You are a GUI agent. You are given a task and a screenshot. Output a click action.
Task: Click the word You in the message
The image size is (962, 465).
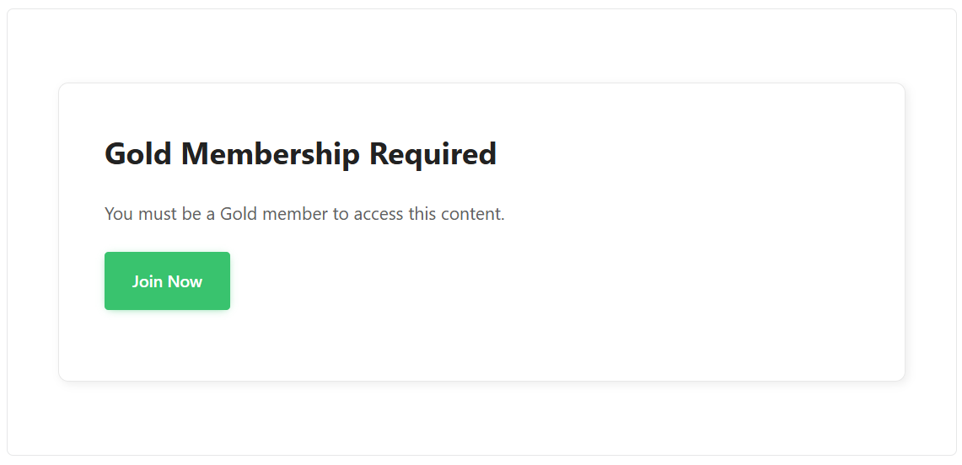pyautogui.click(x=119, y=214)
